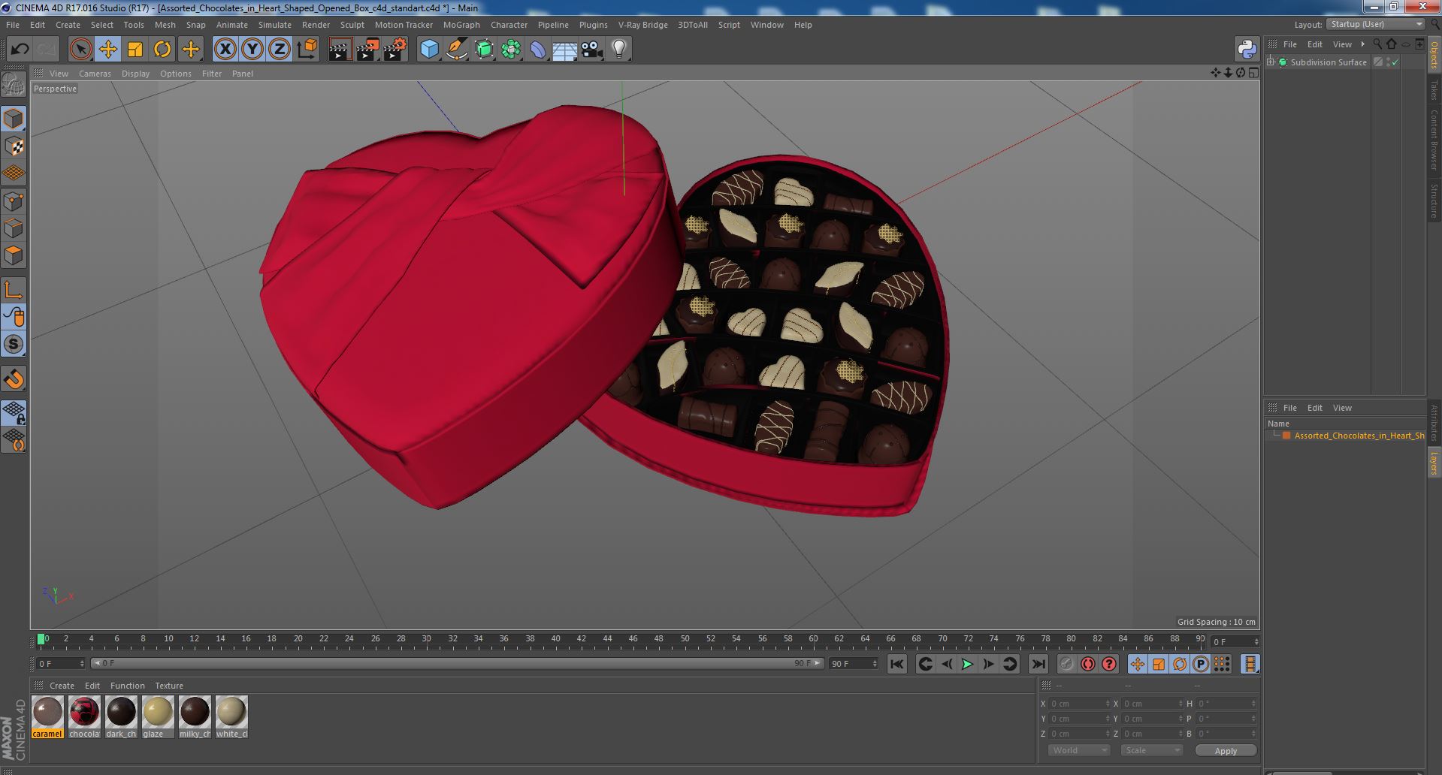Play the animation forward
The height and width of the screenshot is (775, 1442).
[x=967, y=664]
